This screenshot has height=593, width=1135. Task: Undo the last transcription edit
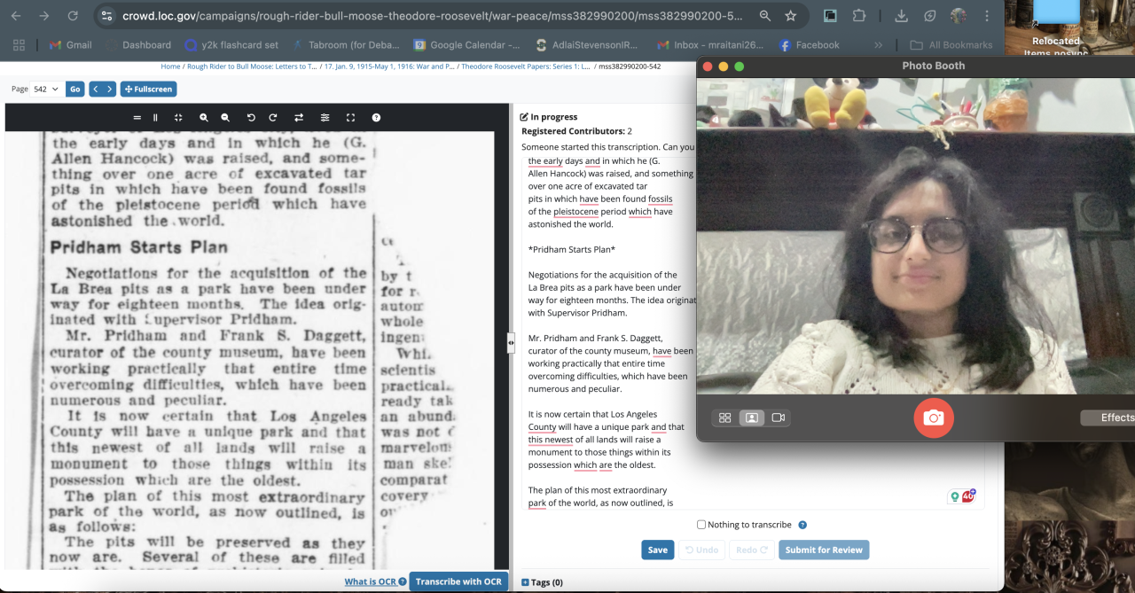point(701,550)
